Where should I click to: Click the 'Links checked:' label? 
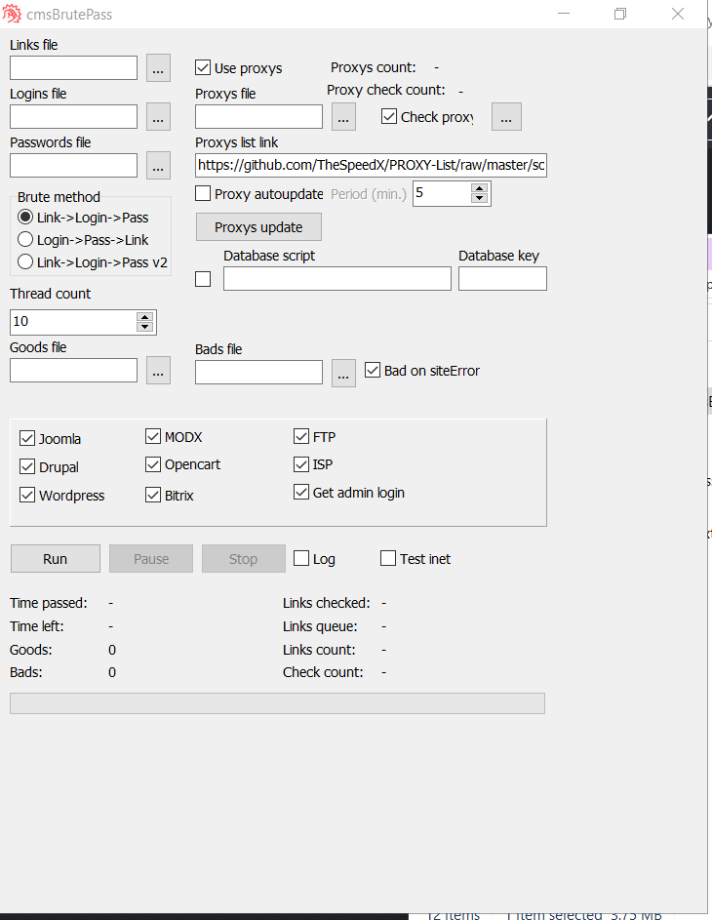coord(326,603)
